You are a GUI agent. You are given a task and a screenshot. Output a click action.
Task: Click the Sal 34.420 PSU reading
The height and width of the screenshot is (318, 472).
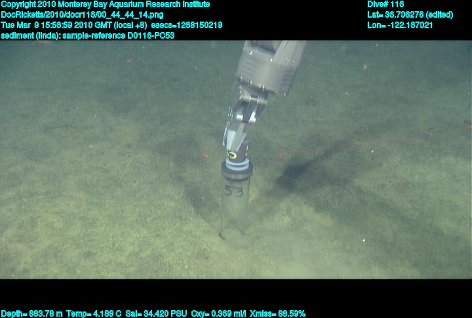click(156, 313)
